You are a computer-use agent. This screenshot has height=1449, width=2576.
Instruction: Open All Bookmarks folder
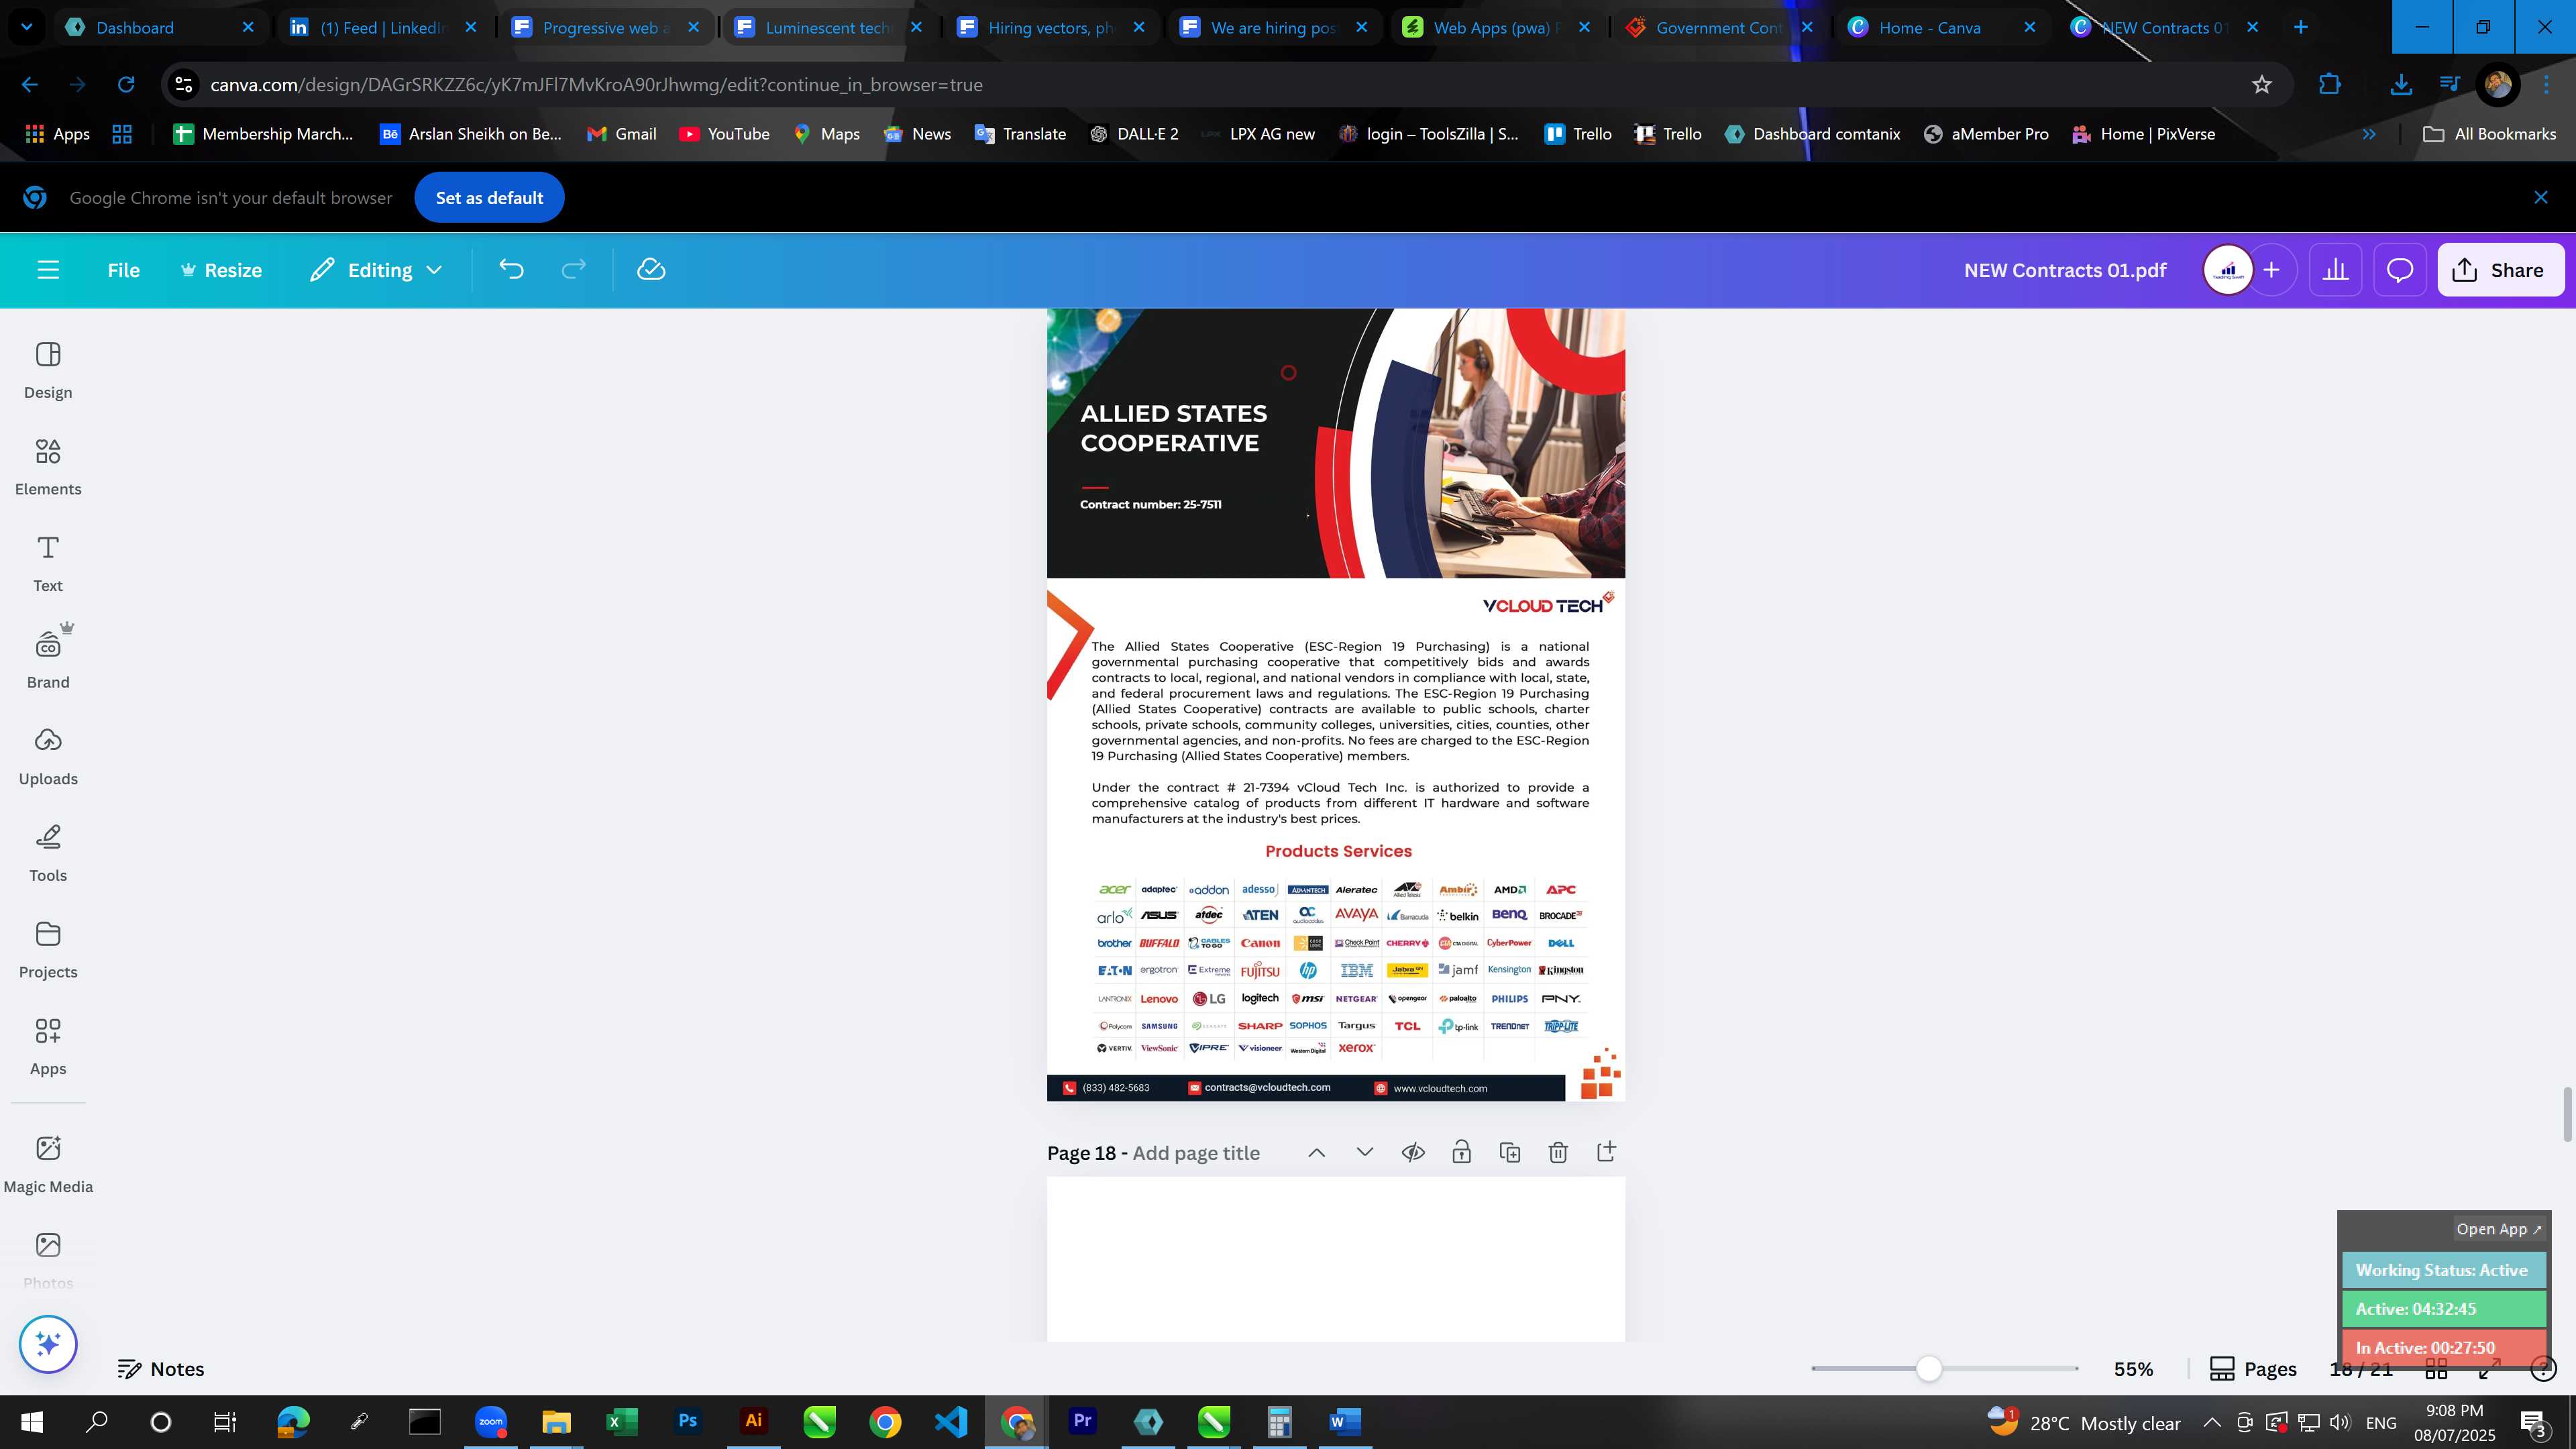[x=2489, y=134]
